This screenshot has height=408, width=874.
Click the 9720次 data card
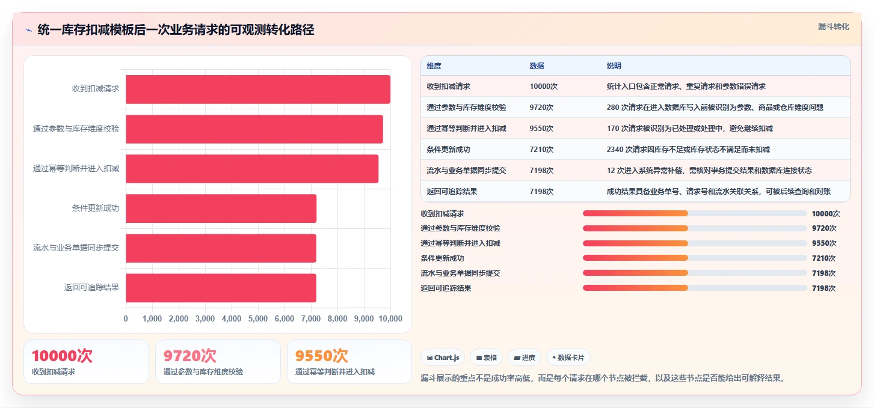[218, 362]
